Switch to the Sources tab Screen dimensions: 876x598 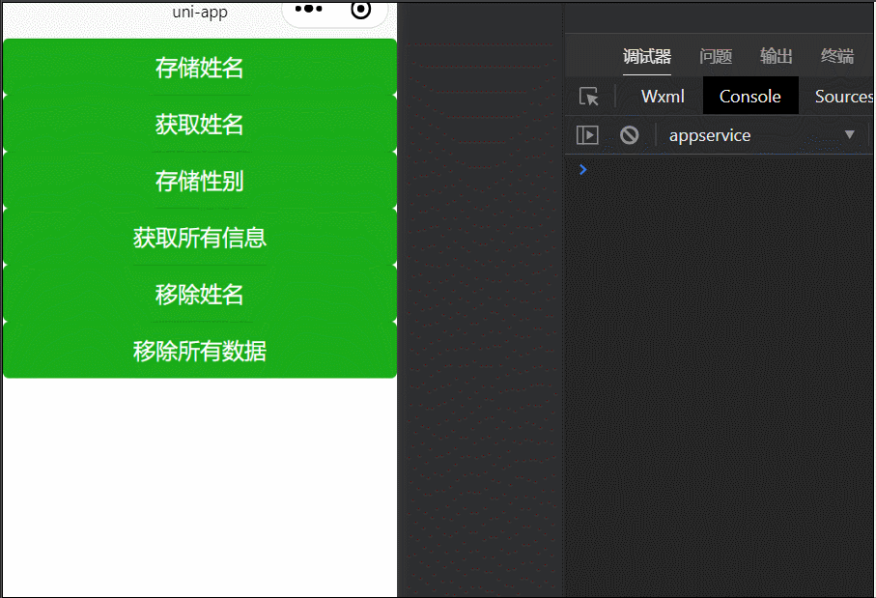point(842,96)
